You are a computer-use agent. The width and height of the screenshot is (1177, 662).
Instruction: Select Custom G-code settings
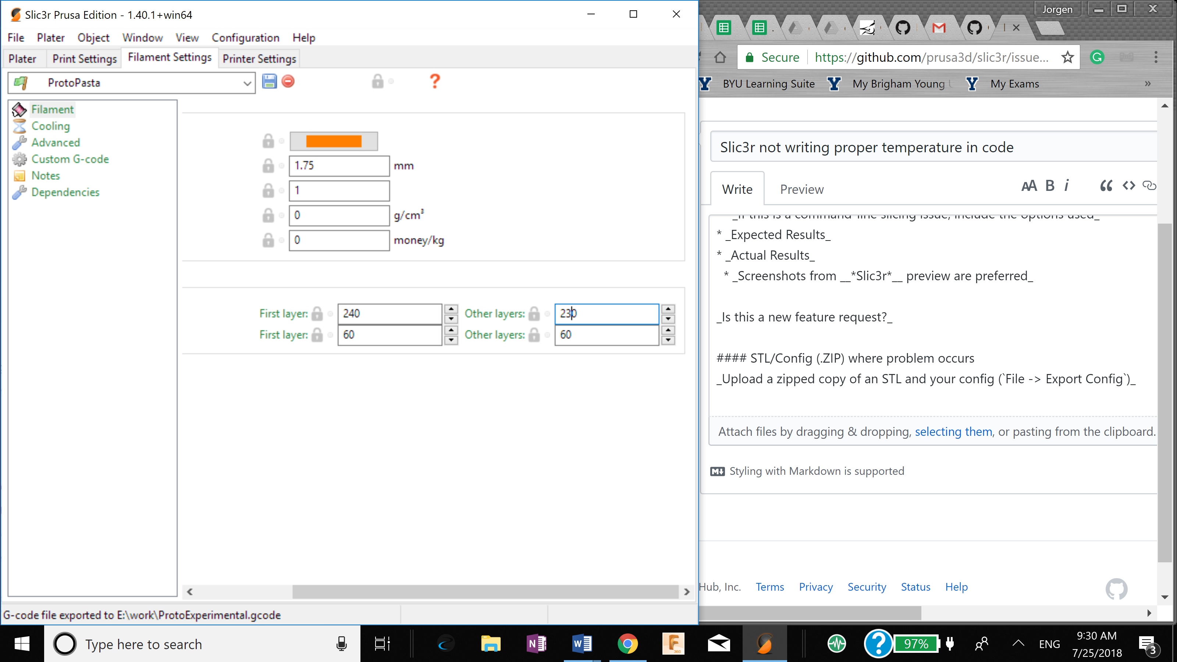[70, 159]
